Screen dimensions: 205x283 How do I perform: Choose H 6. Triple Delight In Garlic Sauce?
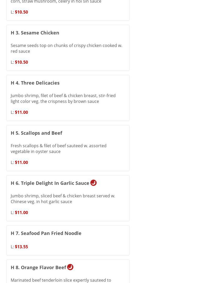[x=50, y=183]
